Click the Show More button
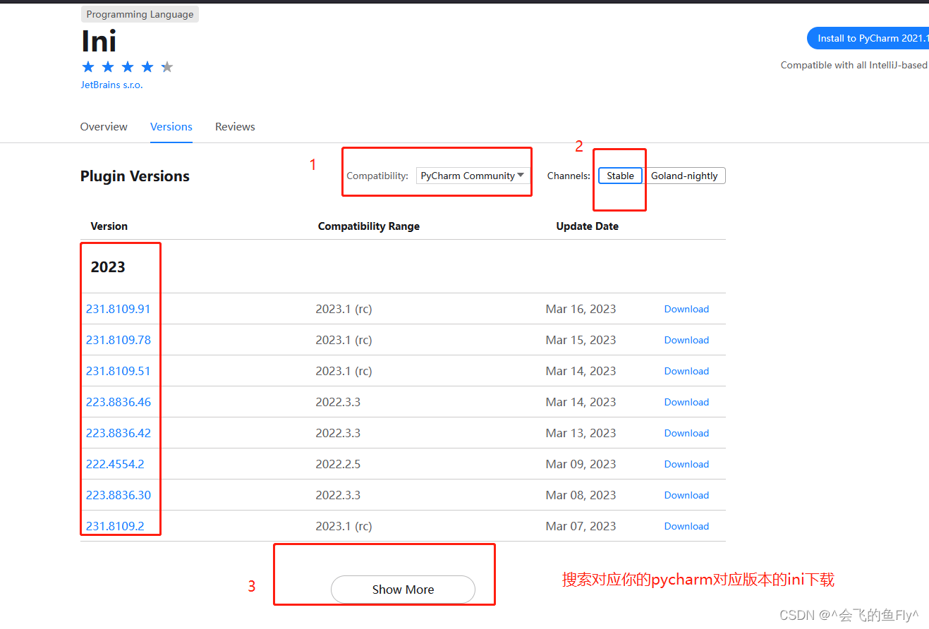This screenshot has height=629, width=929. pos(403,590)
